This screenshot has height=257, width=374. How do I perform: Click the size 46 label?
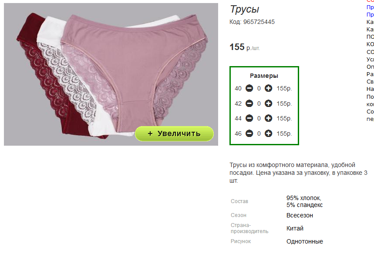pyautogui.click(x=238, y=134)
